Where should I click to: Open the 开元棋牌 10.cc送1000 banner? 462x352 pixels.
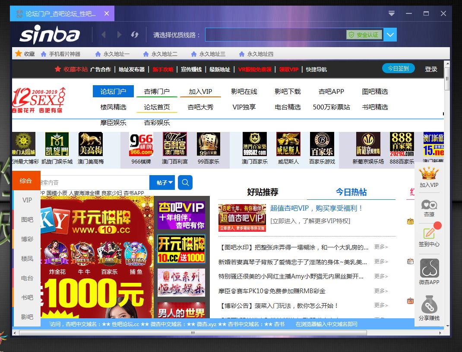click(181, 250)
